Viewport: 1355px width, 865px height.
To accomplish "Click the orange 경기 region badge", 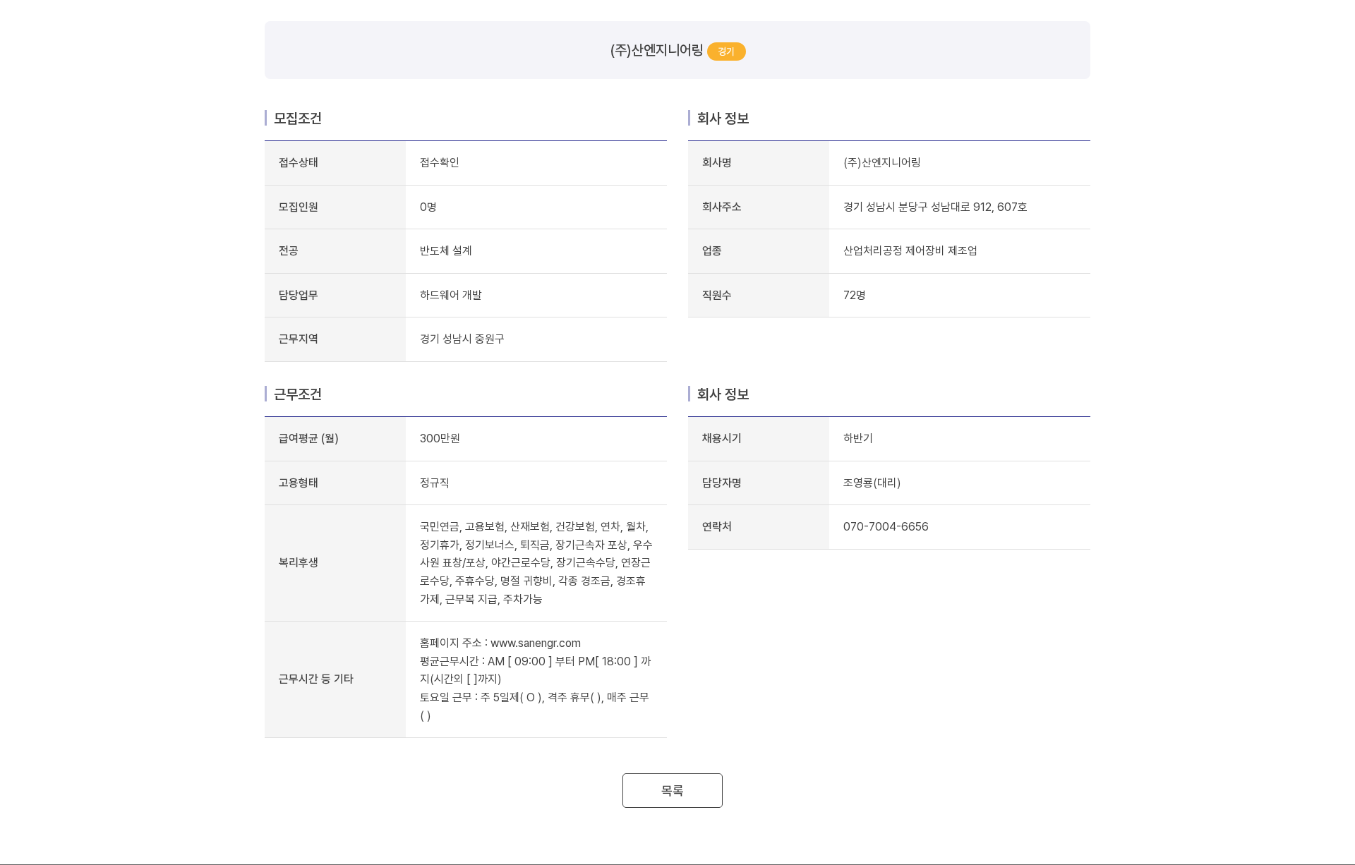I will click(x=726, y=52).
